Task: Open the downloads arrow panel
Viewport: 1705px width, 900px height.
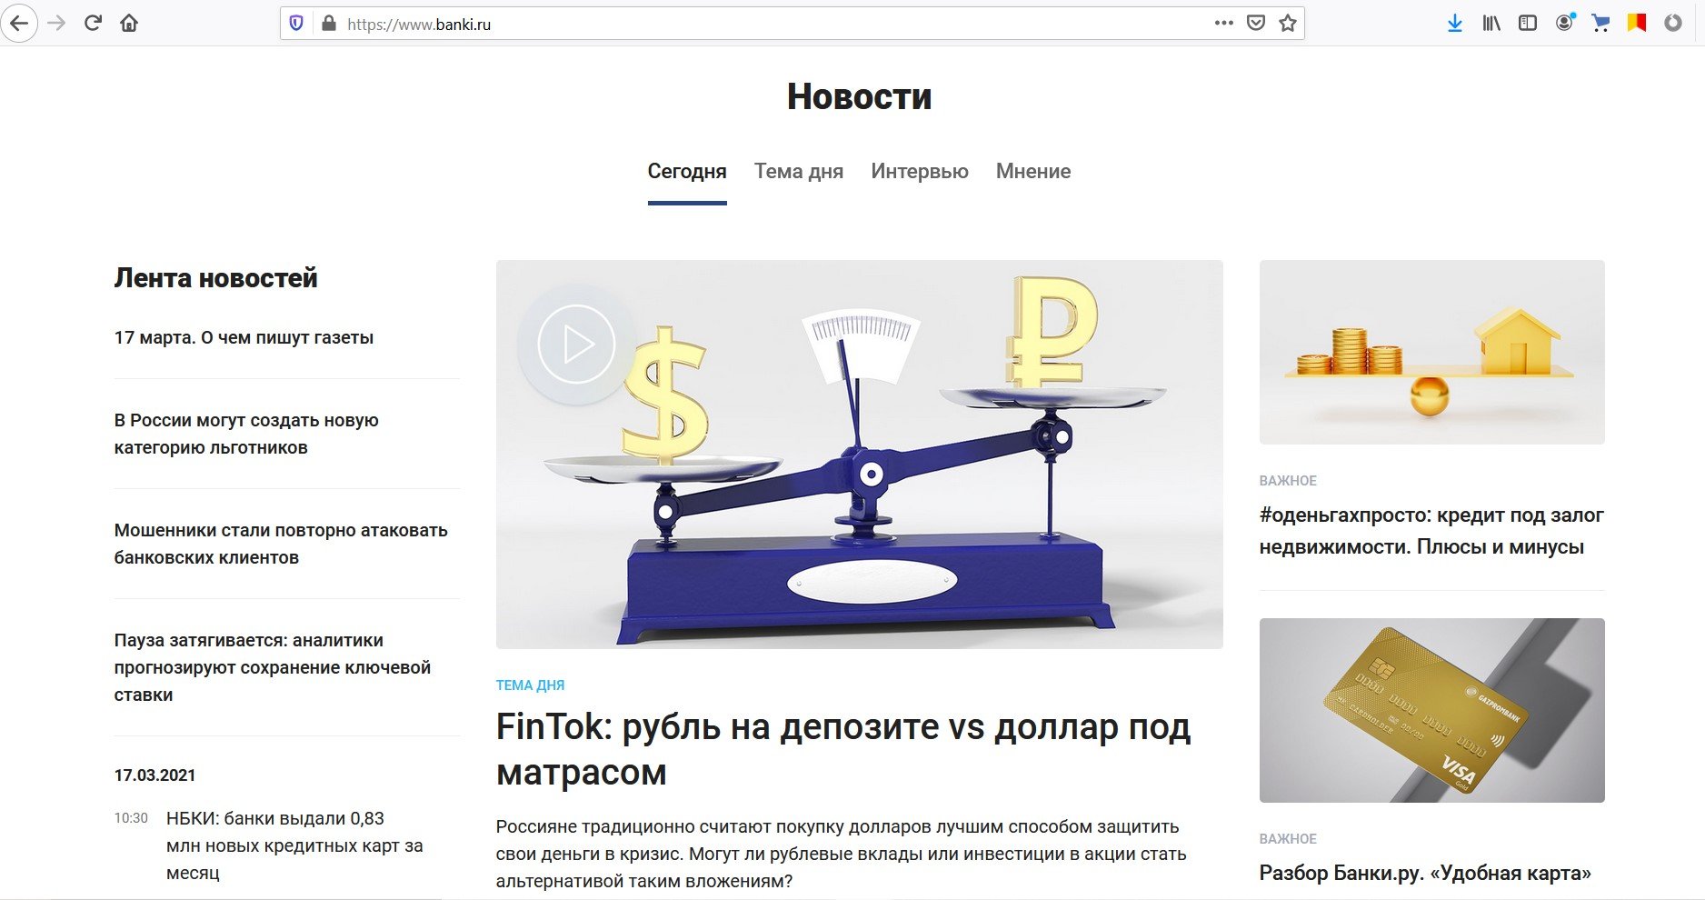Action: 1455,24
